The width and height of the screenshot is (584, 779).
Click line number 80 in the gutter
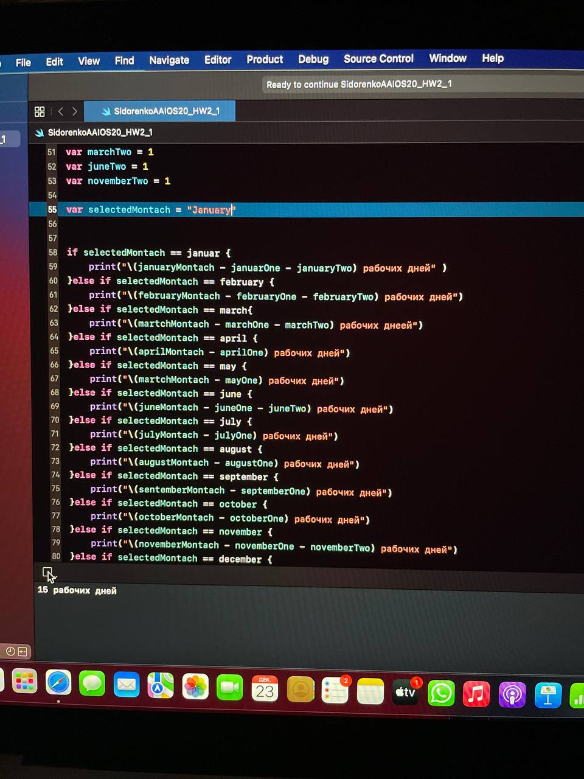point(56,556)
